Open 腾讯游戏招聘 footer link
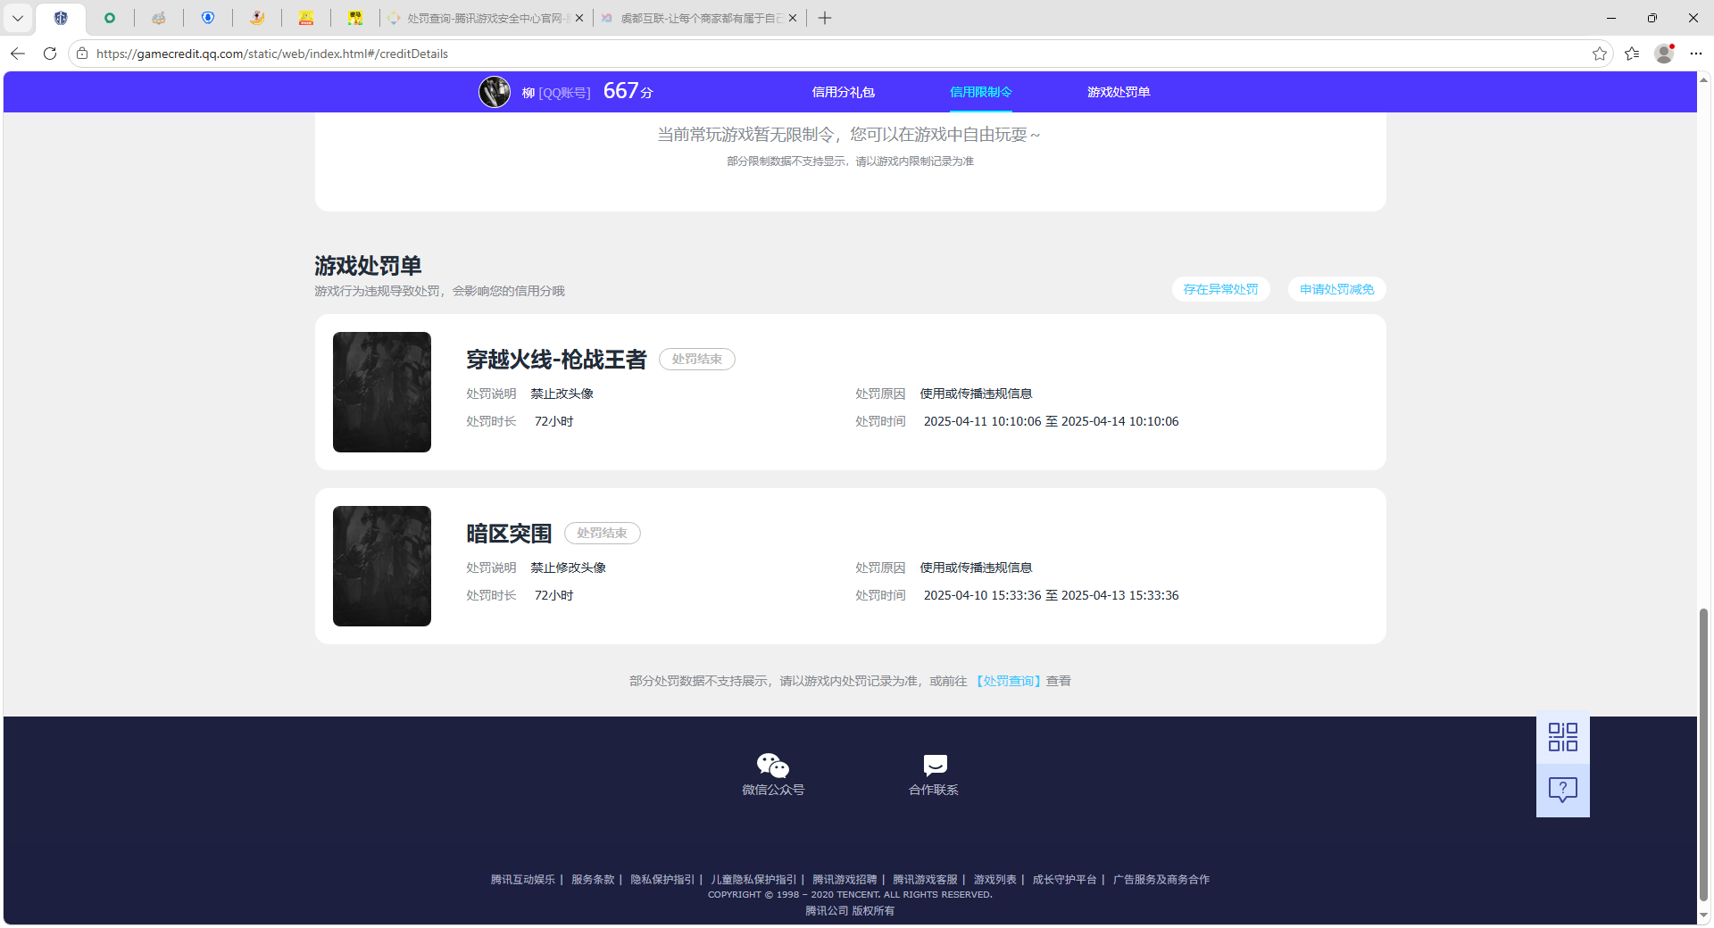The image size is (1714, 928). click(x=845, y=880)
